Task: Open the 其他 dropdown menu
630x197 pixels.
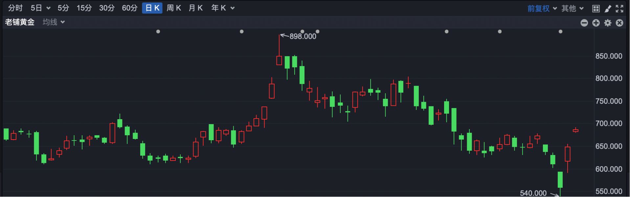Action: 572,9
